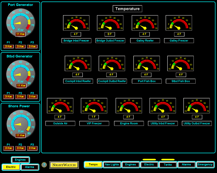
Task: Click the Engine Room temperature gauge
Action: coord(128,106)
